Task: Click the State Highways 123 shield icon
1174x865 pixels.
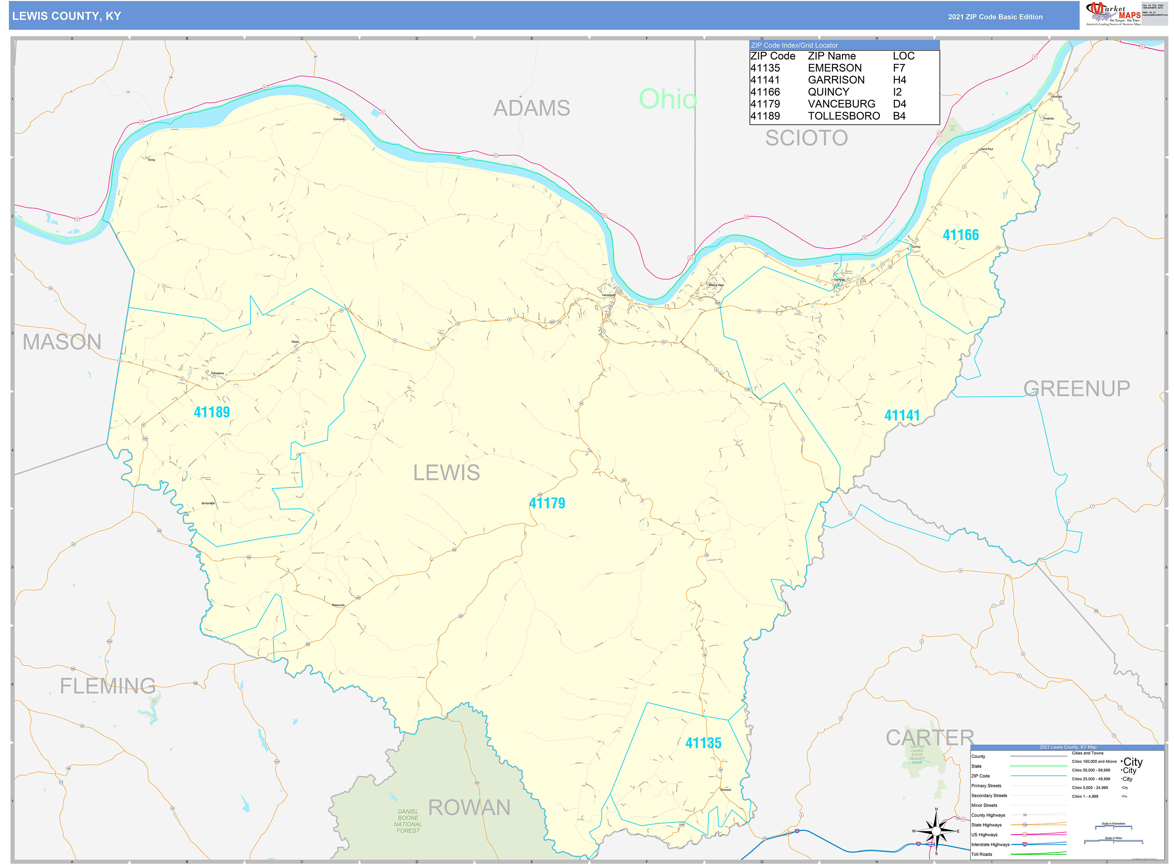Action: click(x=1025, y=825)
